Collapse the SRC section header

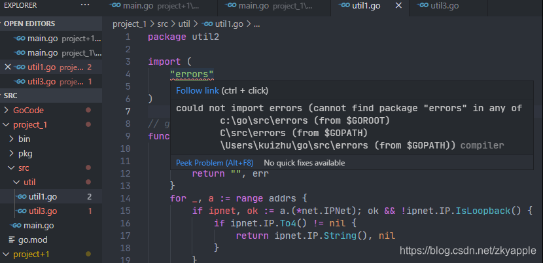pyautogui.click(x=51, y=96)
